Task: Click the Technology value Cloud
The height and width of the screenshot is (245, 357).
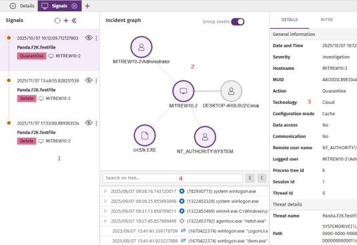Action: click(x=328, y=103)
